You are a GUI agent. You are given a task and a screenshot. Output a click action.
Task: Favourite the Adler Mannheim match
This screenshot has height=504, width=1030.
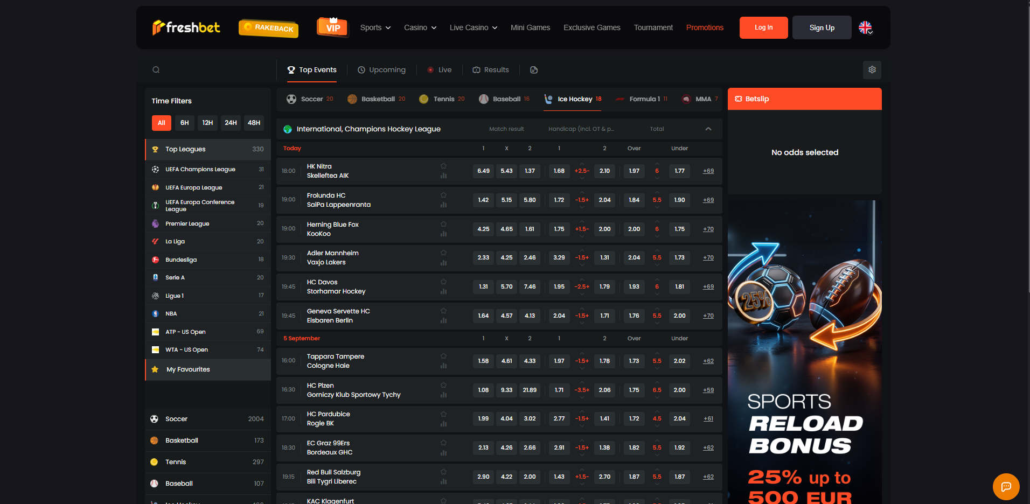click(x=443, y=253)
